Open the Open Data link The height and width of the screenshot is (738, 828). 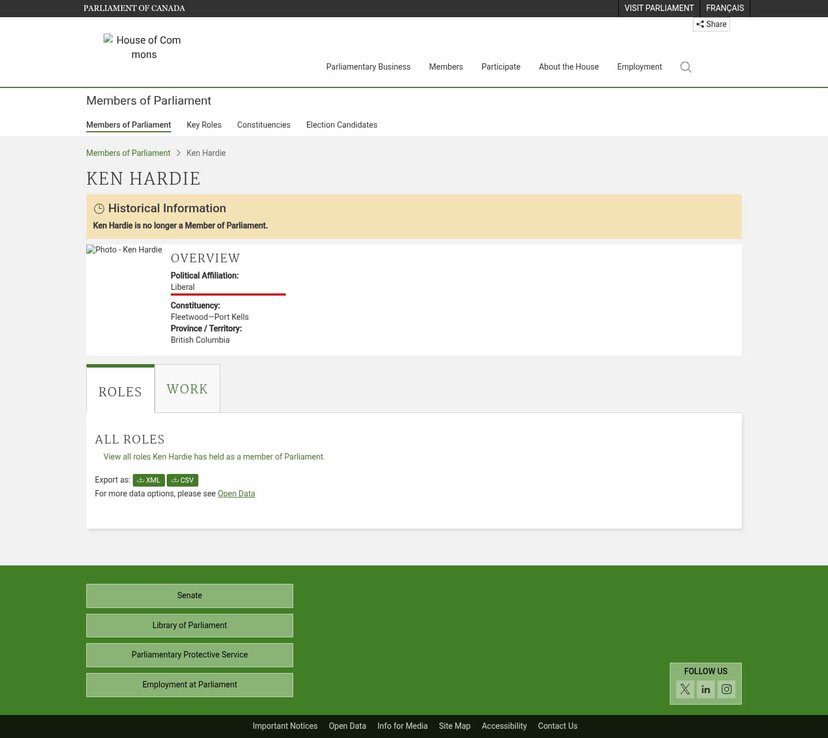[x=236, y=493]
